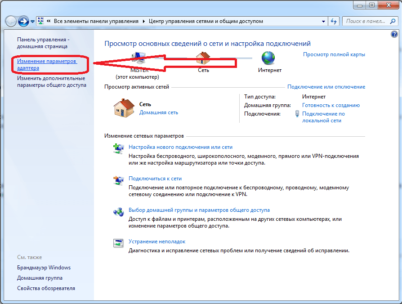Open 'Настройка нового подключения или сети'
This screenshot has width=402, height=304.
(x=180, y=147)
